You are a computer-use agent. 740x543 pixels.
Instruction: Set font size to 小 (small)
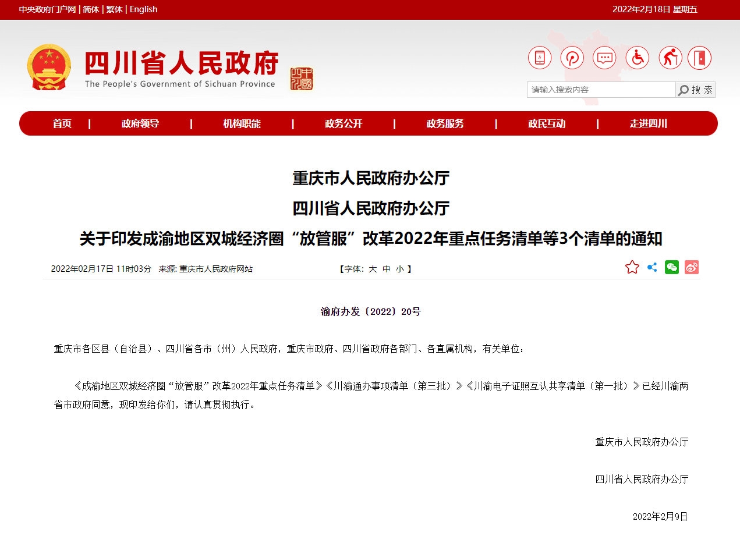tap(400, 269)
